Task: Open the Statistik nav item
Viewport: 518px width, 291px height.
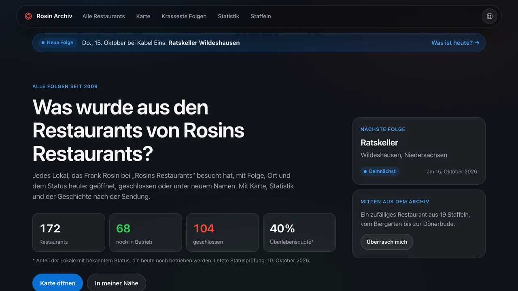Action: point(229,16)
